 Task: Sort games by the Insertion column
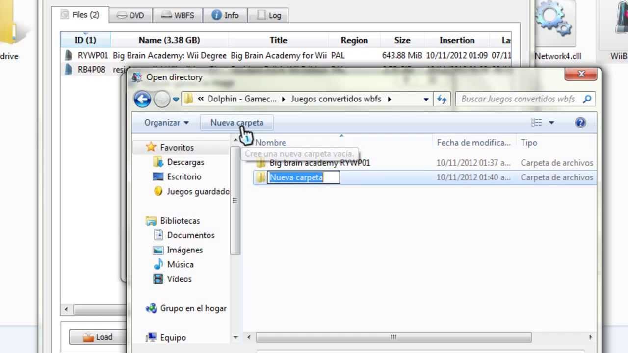[x=457, y=40]
